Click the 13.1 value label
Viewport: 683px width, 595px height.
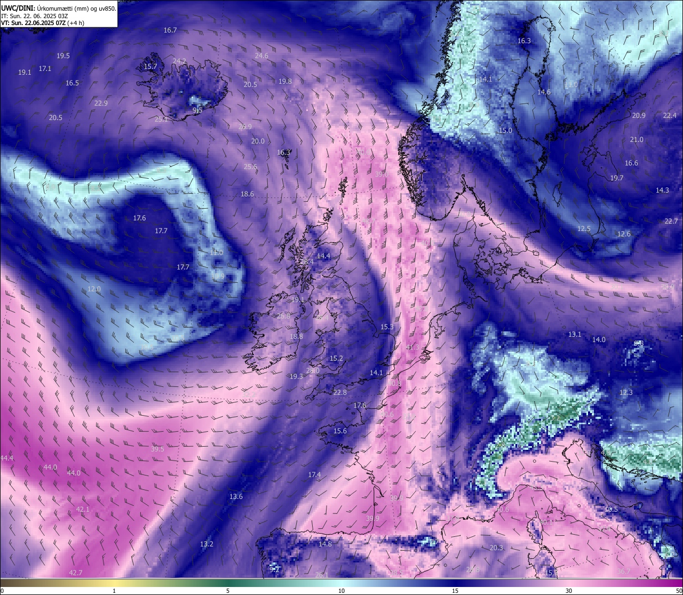tap(575, 334)
